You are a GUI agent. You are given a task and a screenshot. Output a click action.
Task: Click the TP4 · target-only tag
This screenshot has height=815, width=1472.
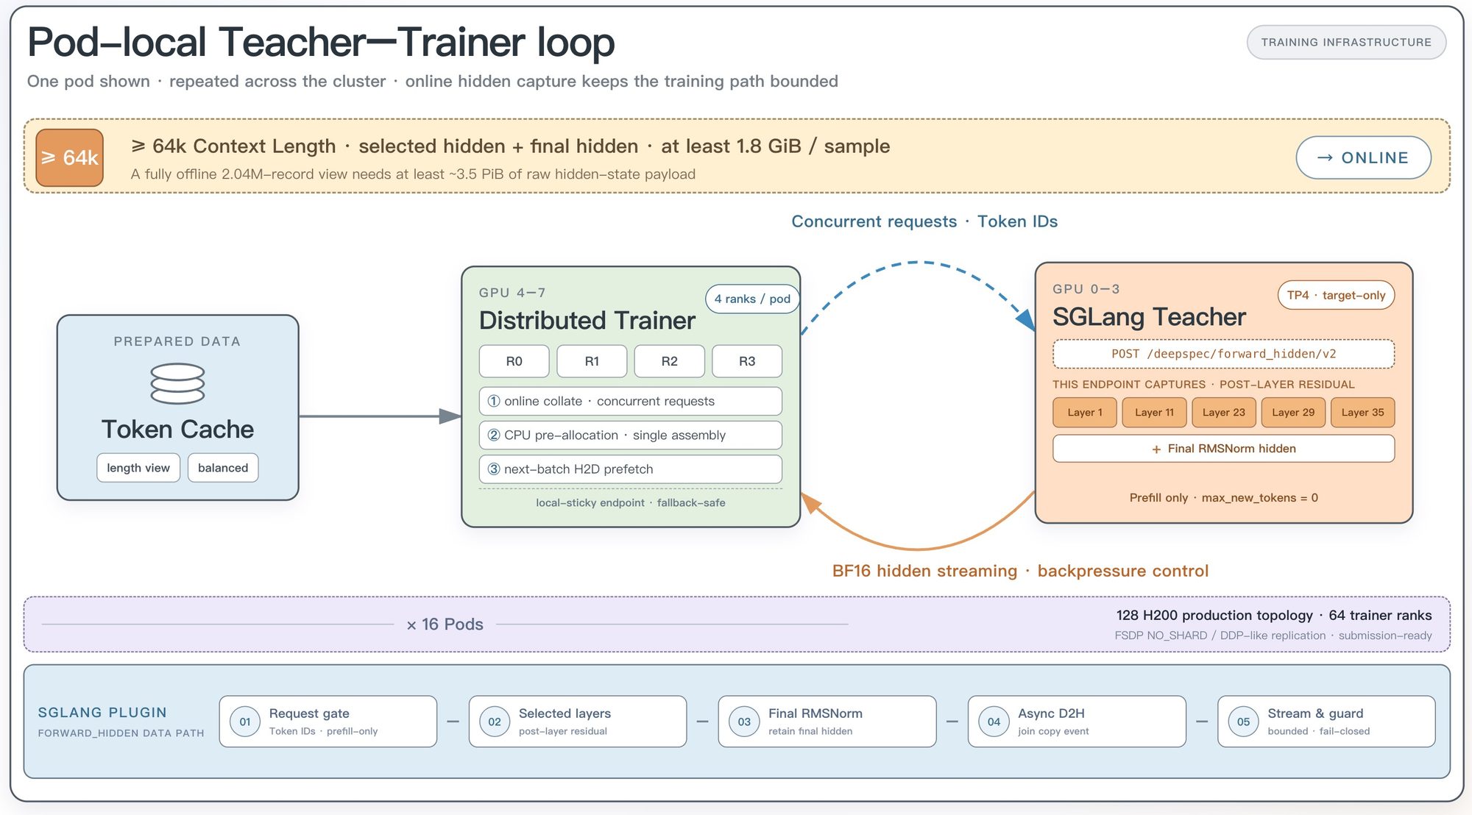click(x=1336, y=295)
